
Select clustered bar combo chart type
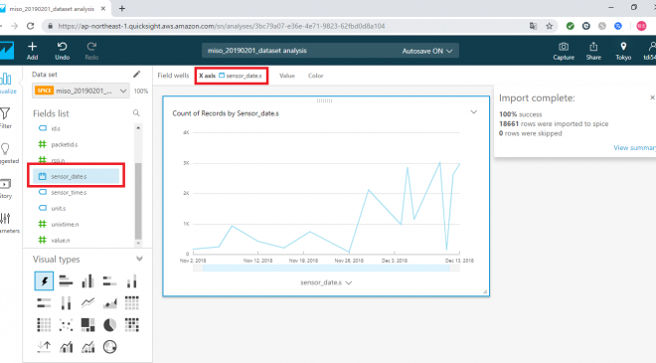coord(66,347)
